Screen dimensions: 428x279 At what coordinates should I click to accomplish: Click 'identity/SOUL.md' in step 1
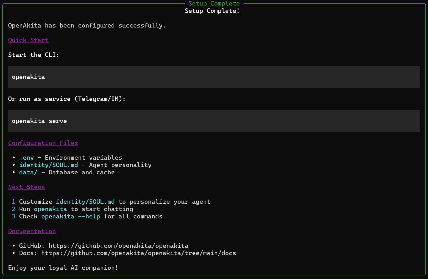(x=85, y=202)
